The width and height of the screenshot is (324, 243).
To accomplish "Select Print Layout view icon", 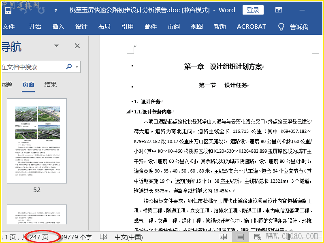I will pyautogui.click(x=240, y=237).
